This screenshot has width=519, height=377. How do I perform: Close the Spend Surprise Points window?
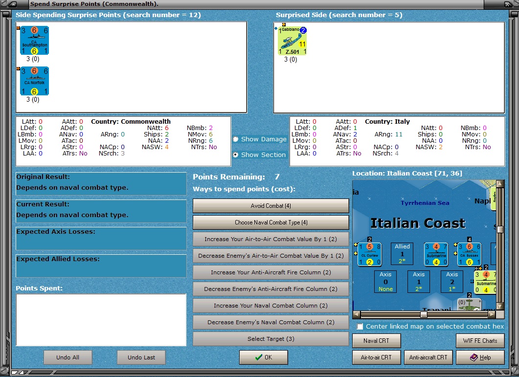pos(507,4)
